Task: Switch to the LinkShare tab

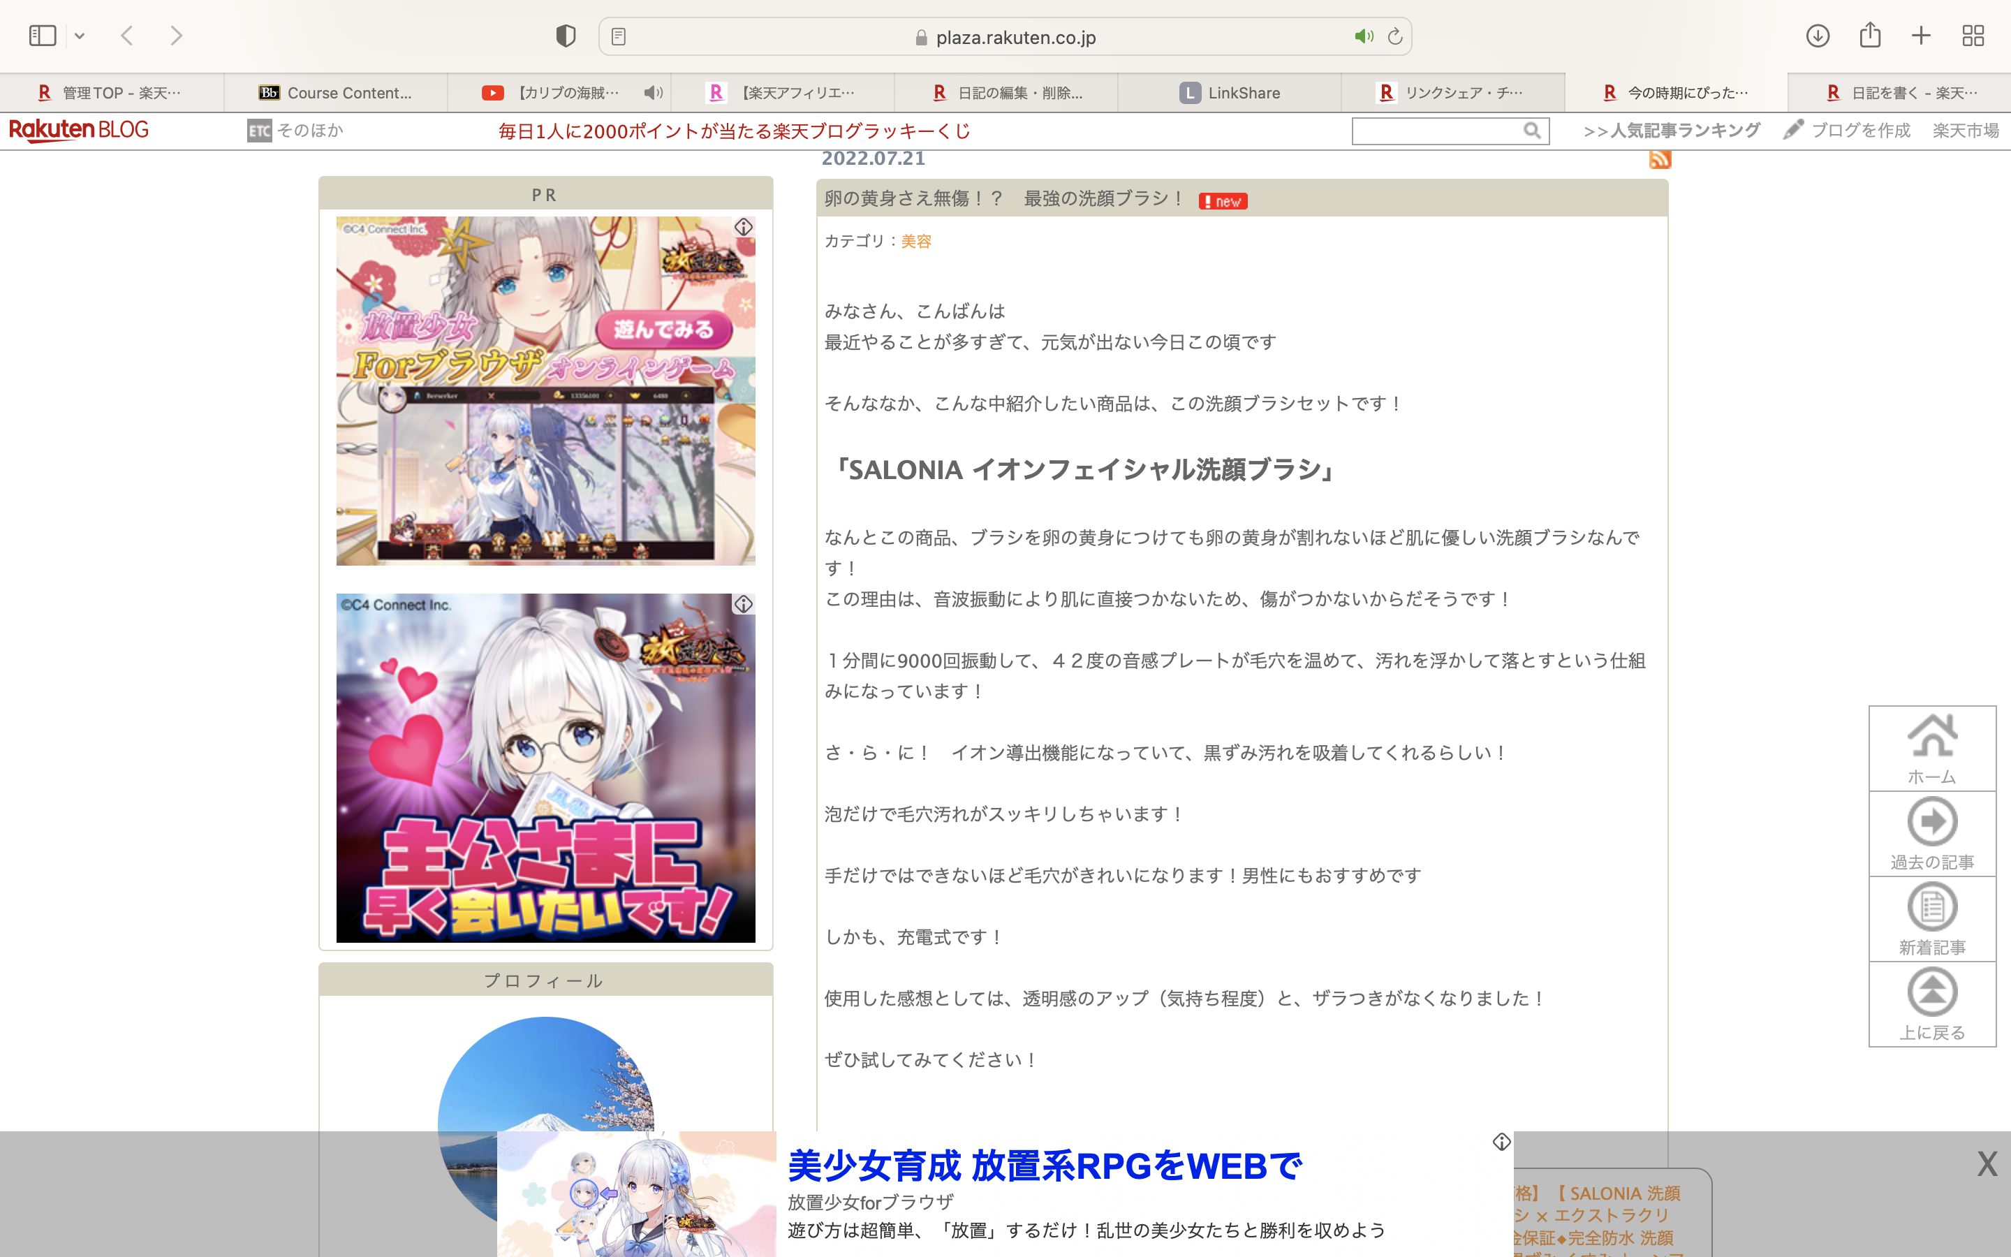Action: [1230, 92]
